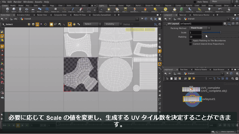239x134 pixels.
Task: Select the L-System shelf tool
Action: pos(47,10)
